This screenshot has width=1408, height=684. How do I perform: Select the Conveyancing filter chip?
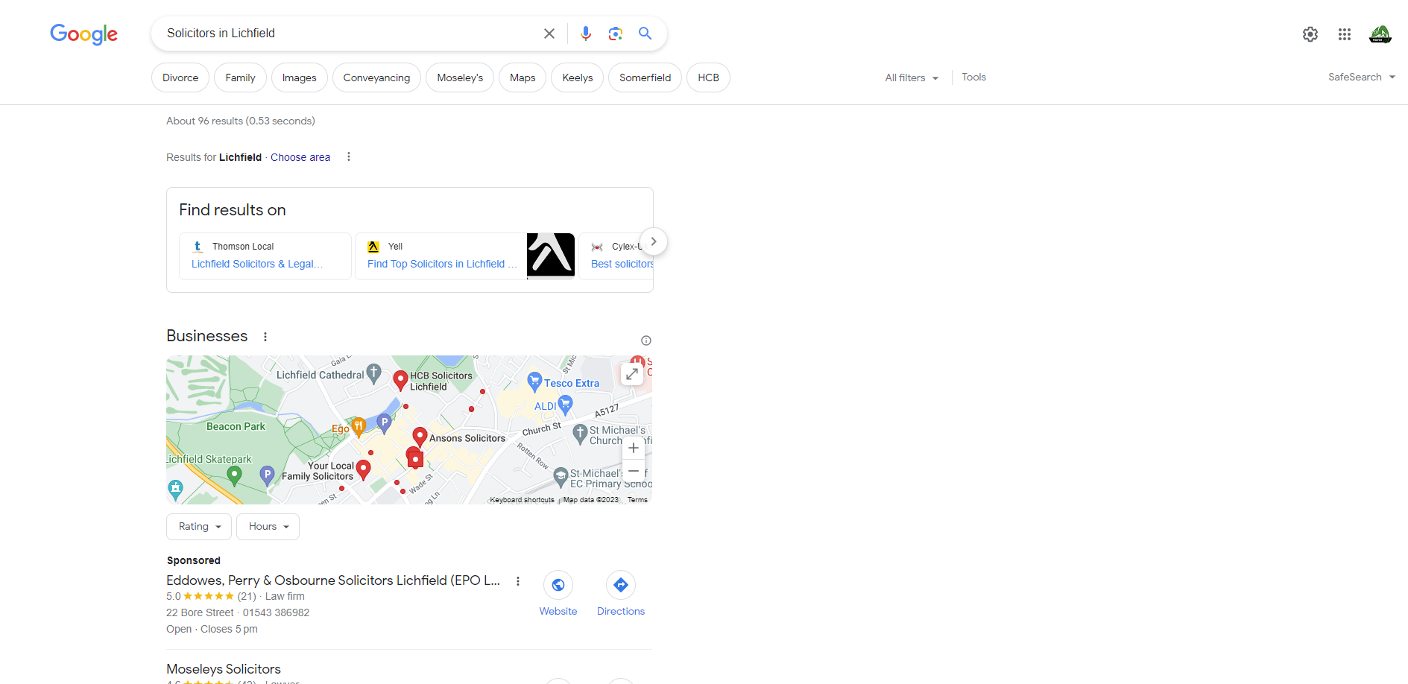point(376,77)
